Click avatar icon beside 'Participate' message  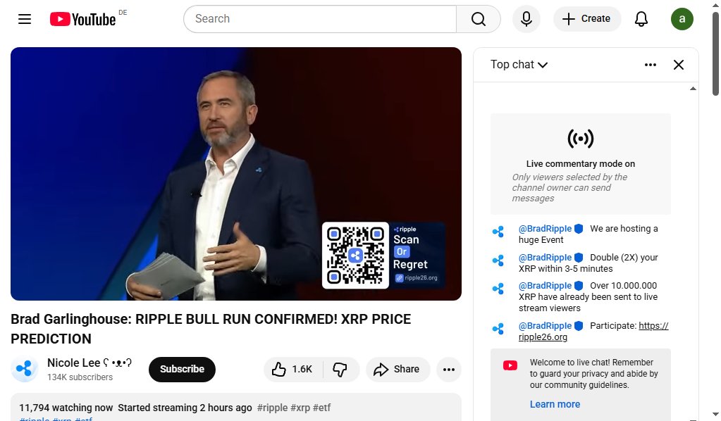click(498, 329)
